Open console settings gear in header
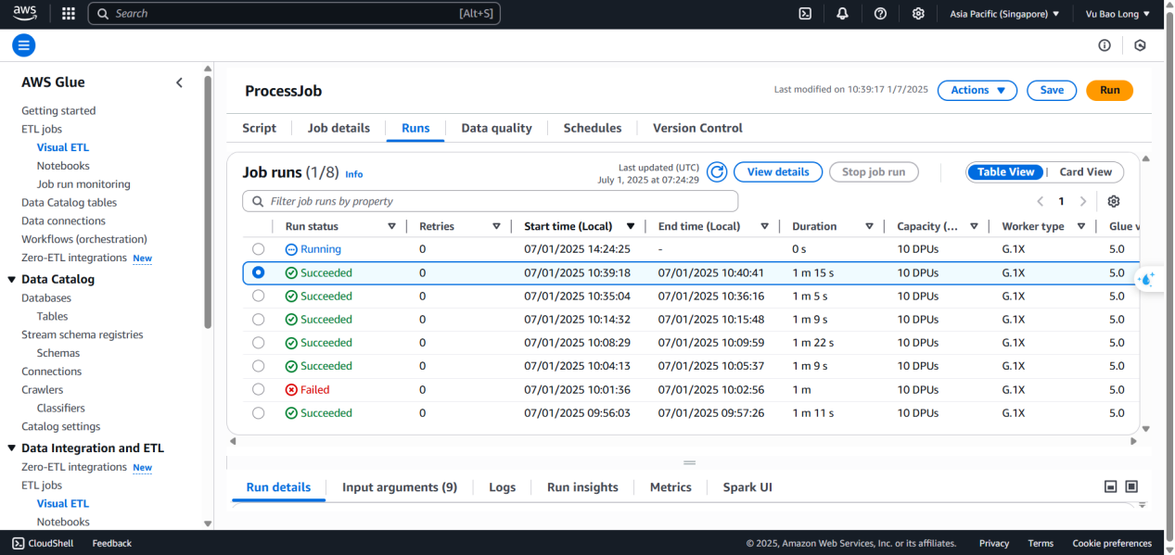This screenshot has width=1175, height=555. [918, 13]
